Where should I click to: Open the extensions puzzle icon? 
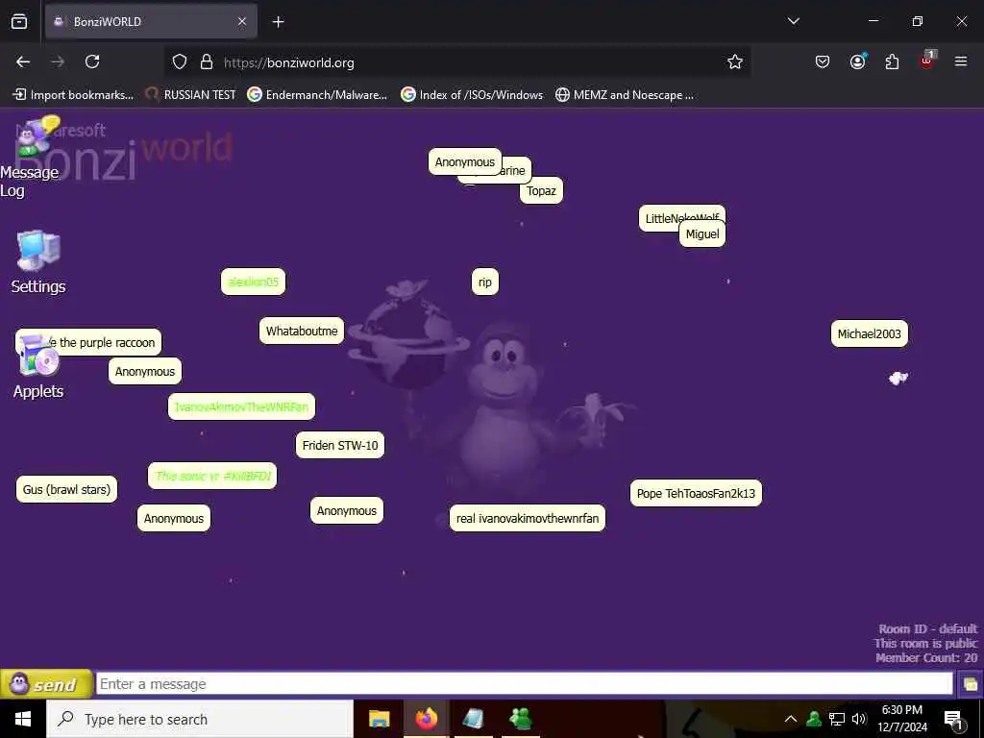892,61
